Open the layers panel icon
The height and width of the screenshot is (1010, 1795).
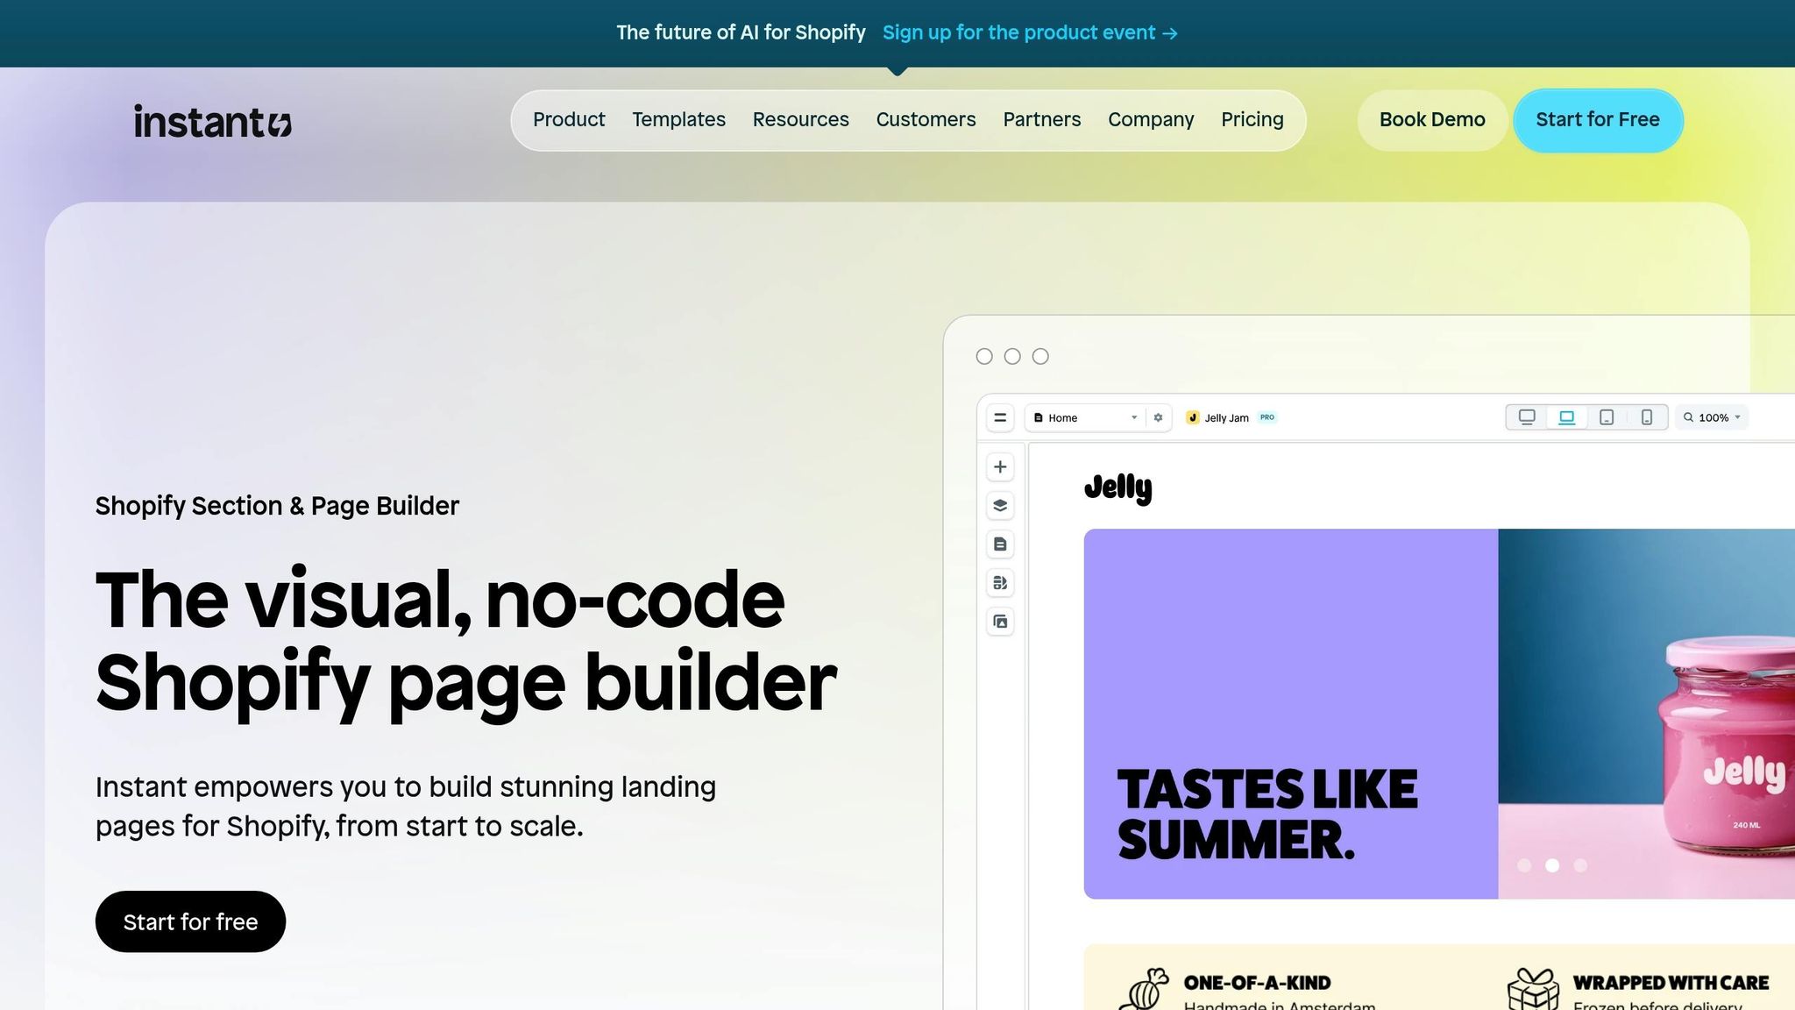tap(1000, 506)
